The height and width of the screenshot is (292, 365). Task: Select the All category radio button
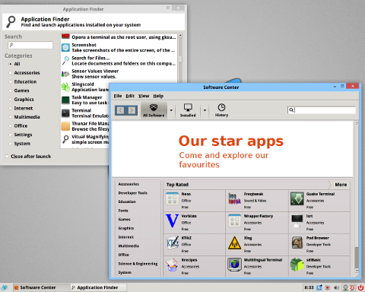tap(10, 64)
